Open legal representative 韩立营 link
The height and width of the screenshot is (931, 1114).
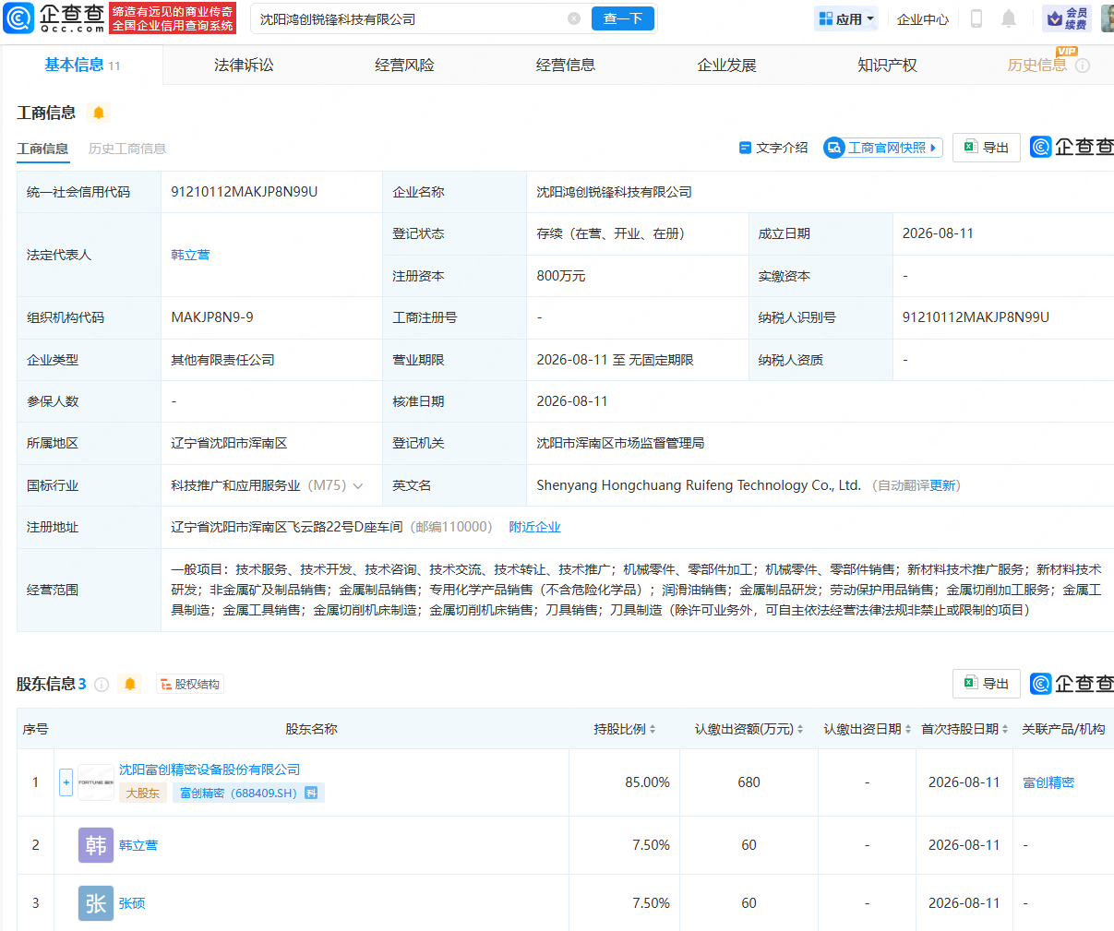click(x=190, y=255)
